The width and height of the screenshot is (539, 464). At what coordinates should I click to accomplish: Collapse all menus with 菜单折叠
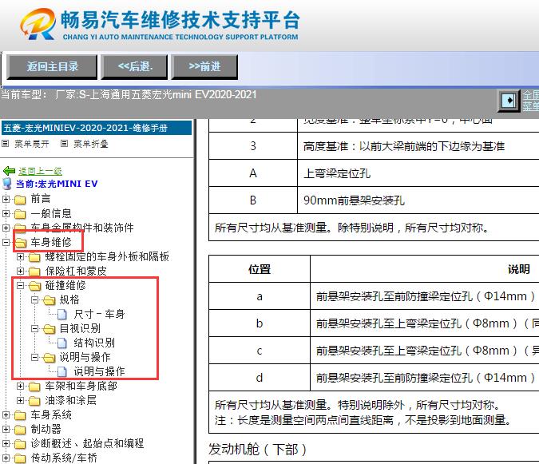[91, 144]
